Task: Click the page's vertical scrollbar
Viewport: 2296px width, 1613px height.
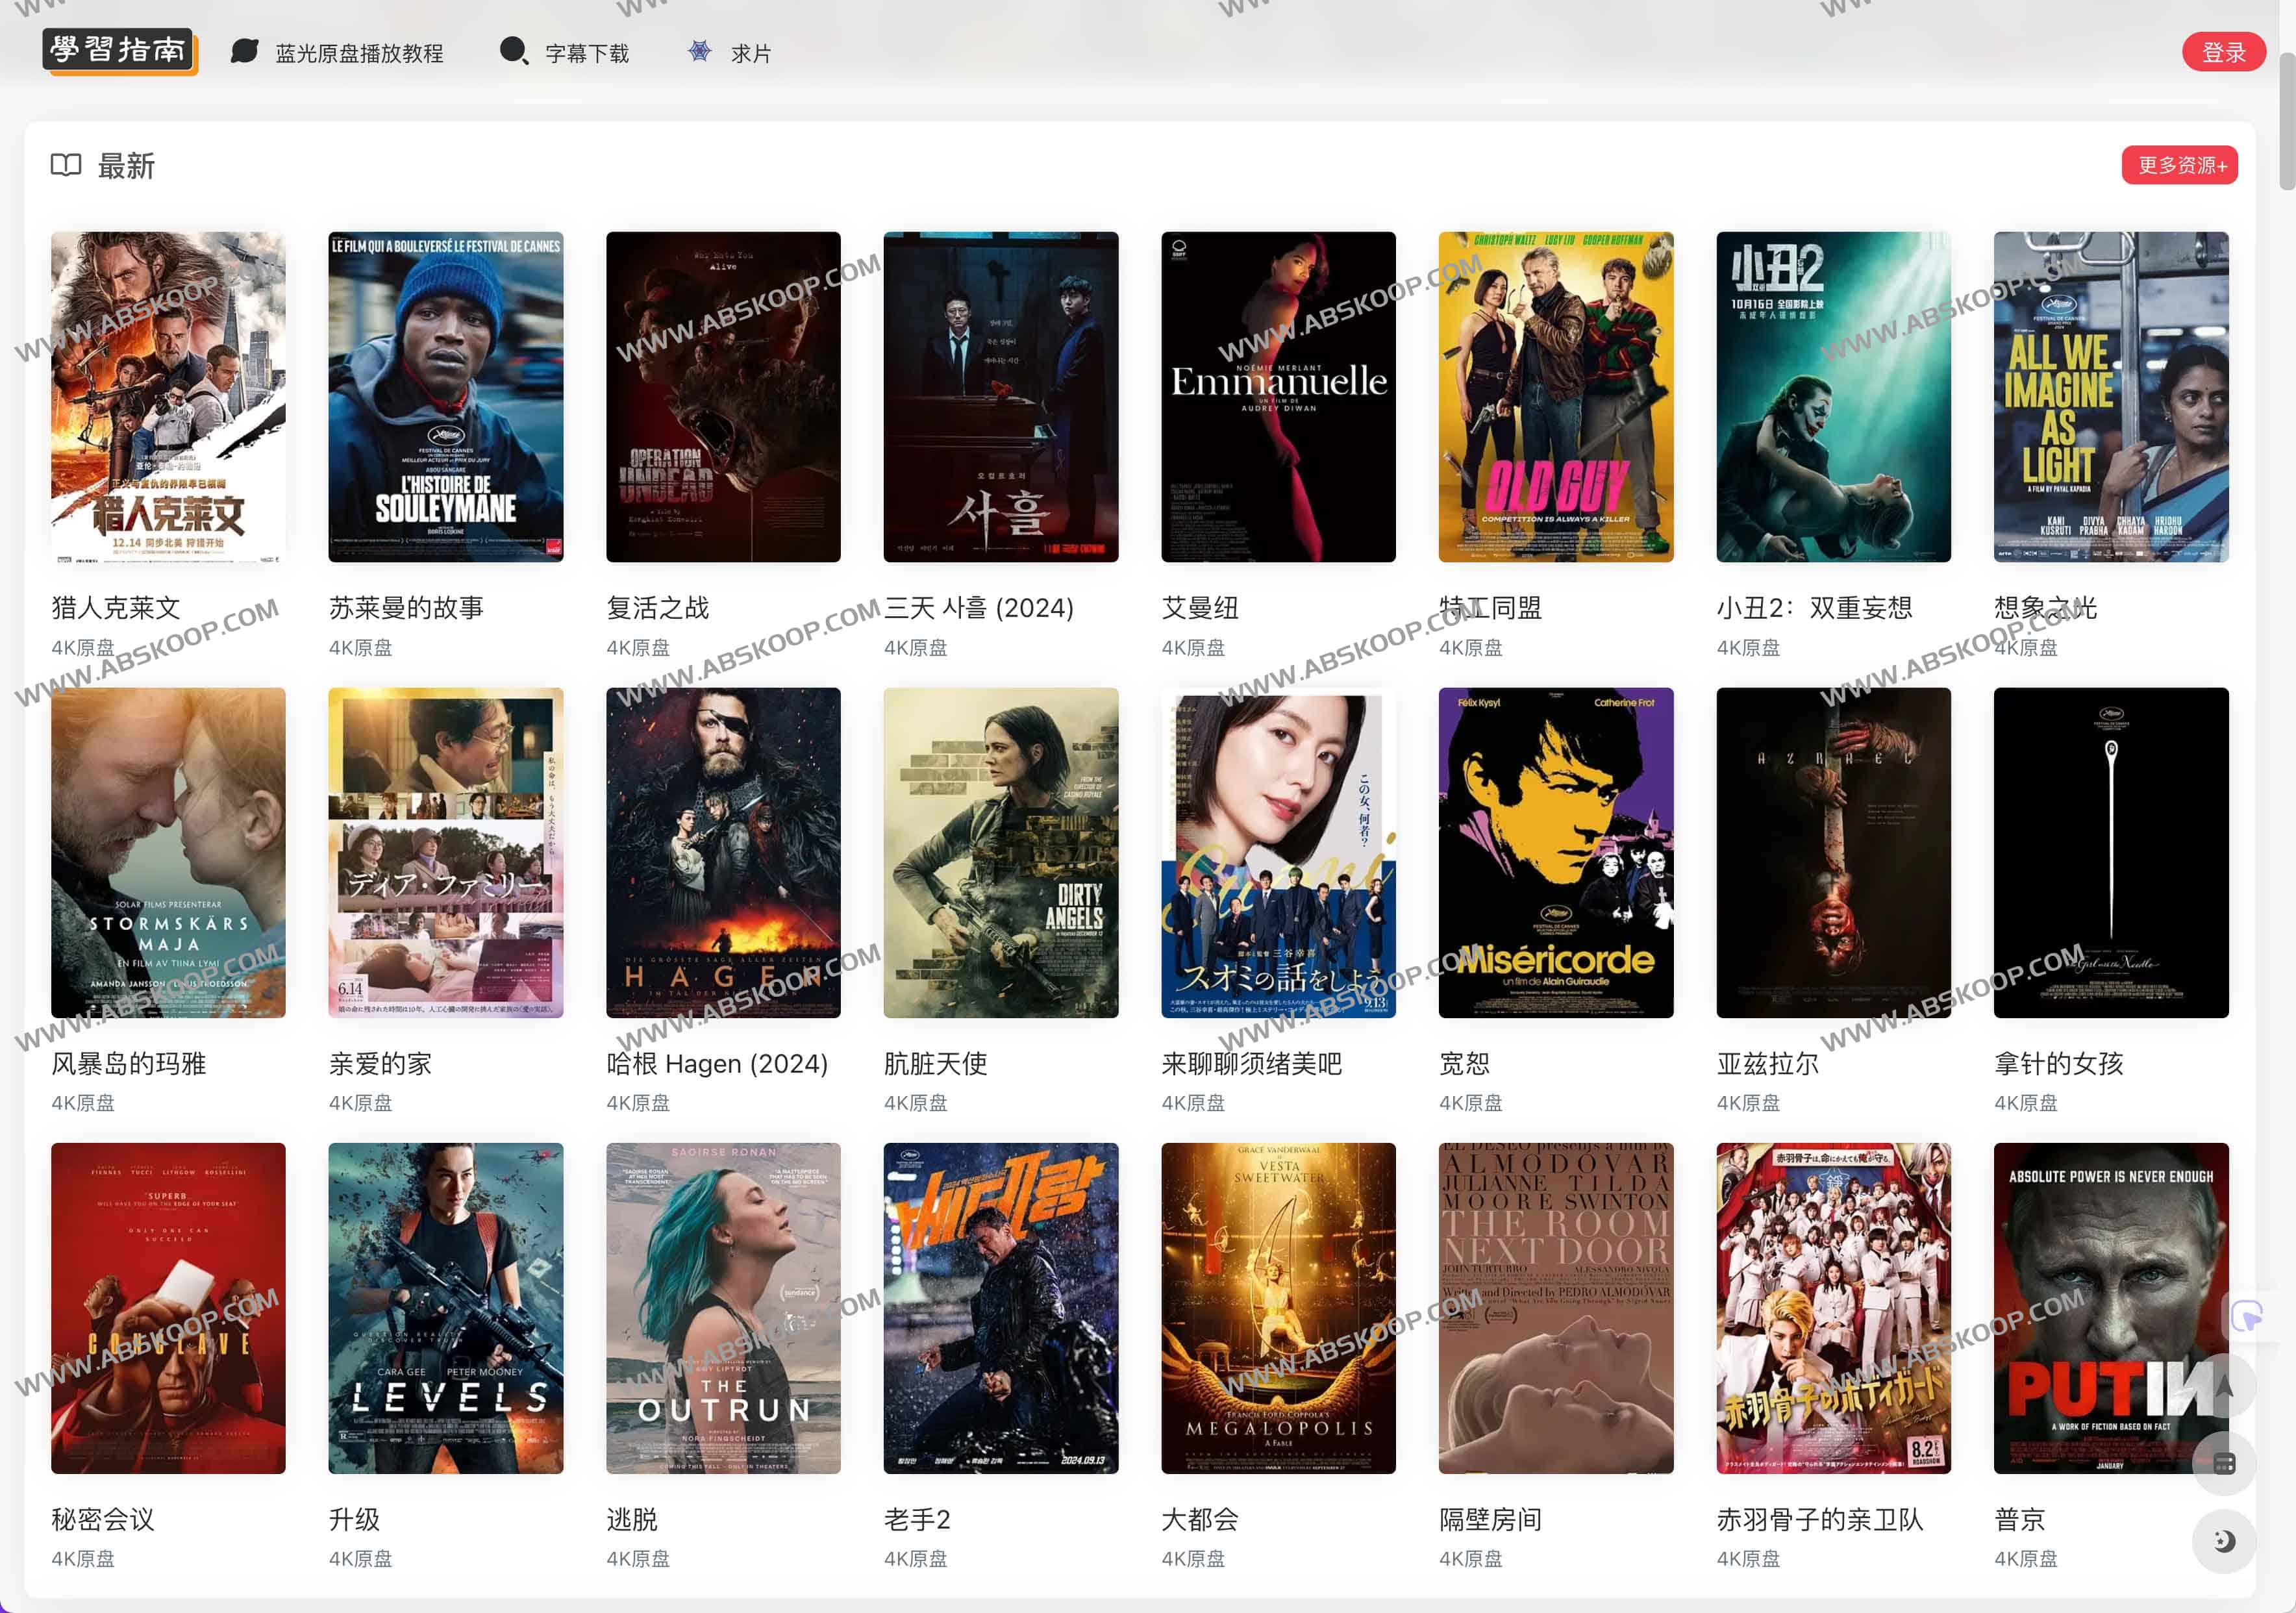Action: pyautogui.click(x=2286, y=120)
